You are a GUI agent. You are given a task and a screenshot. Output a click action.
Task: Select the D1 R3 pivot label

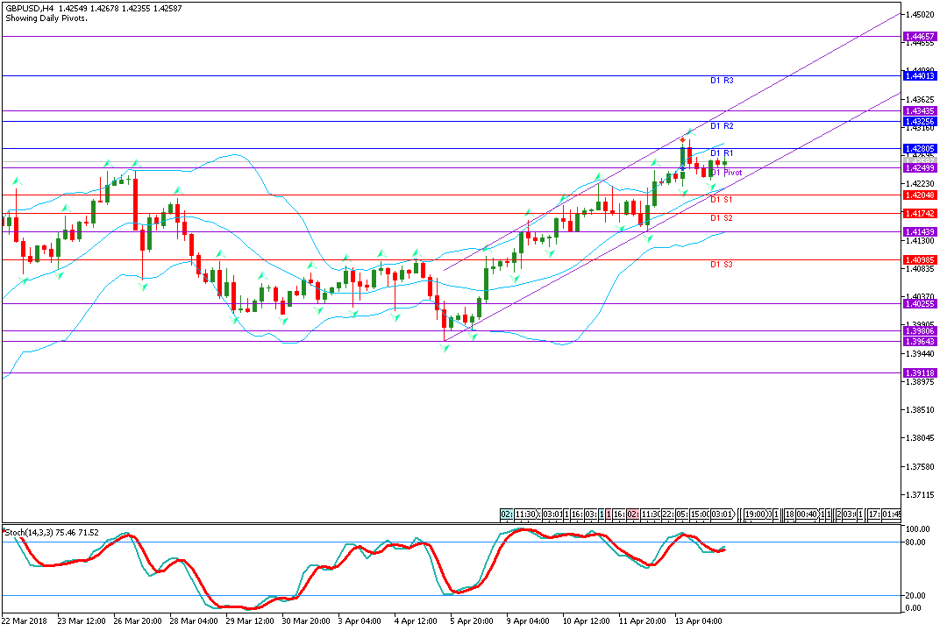(722, 81)
